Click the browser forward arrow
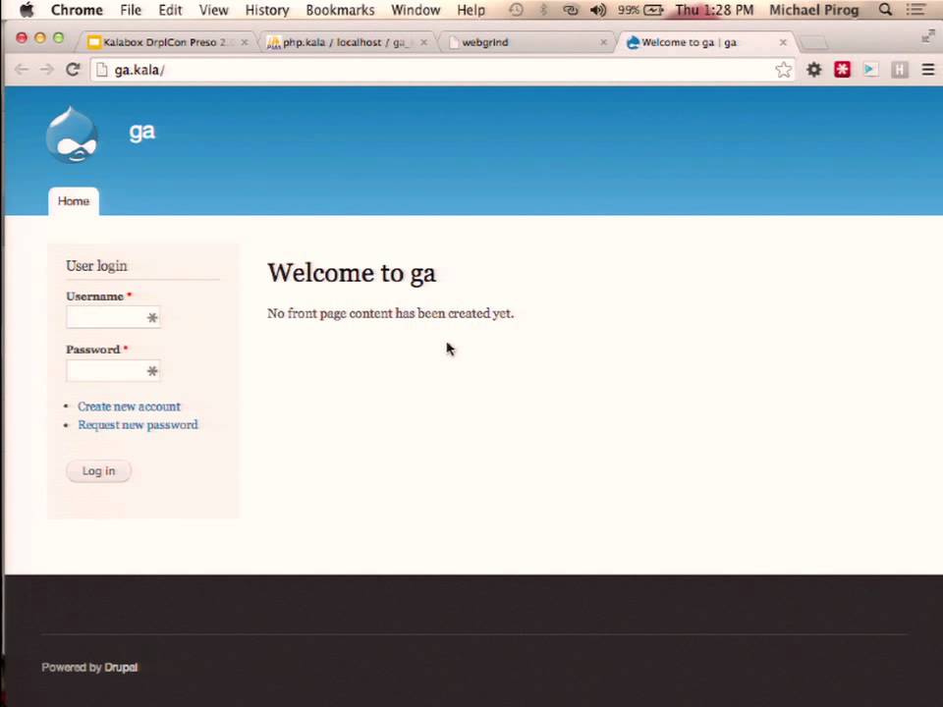The width and height of the screenshot is (943, 707). point(47,70)
